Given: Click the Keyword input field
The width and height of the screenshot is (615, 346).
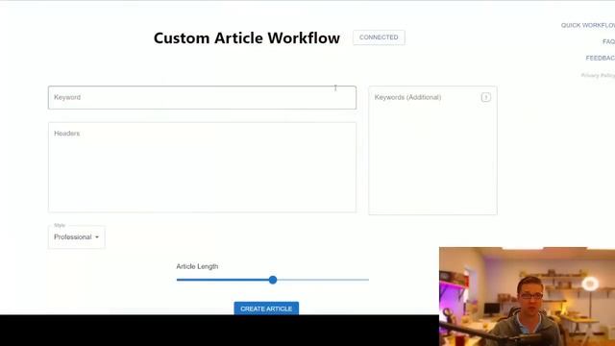Looking at the screenshot, I should click(202, 97).
